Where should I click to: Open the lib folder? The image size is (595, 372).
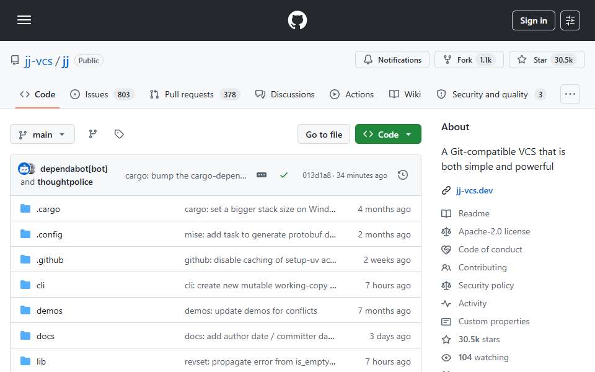point(41,361)
